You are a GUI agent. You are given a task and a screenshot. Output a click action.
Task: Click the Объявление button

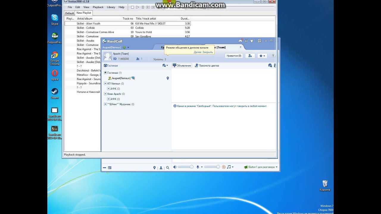coord(182,65)
